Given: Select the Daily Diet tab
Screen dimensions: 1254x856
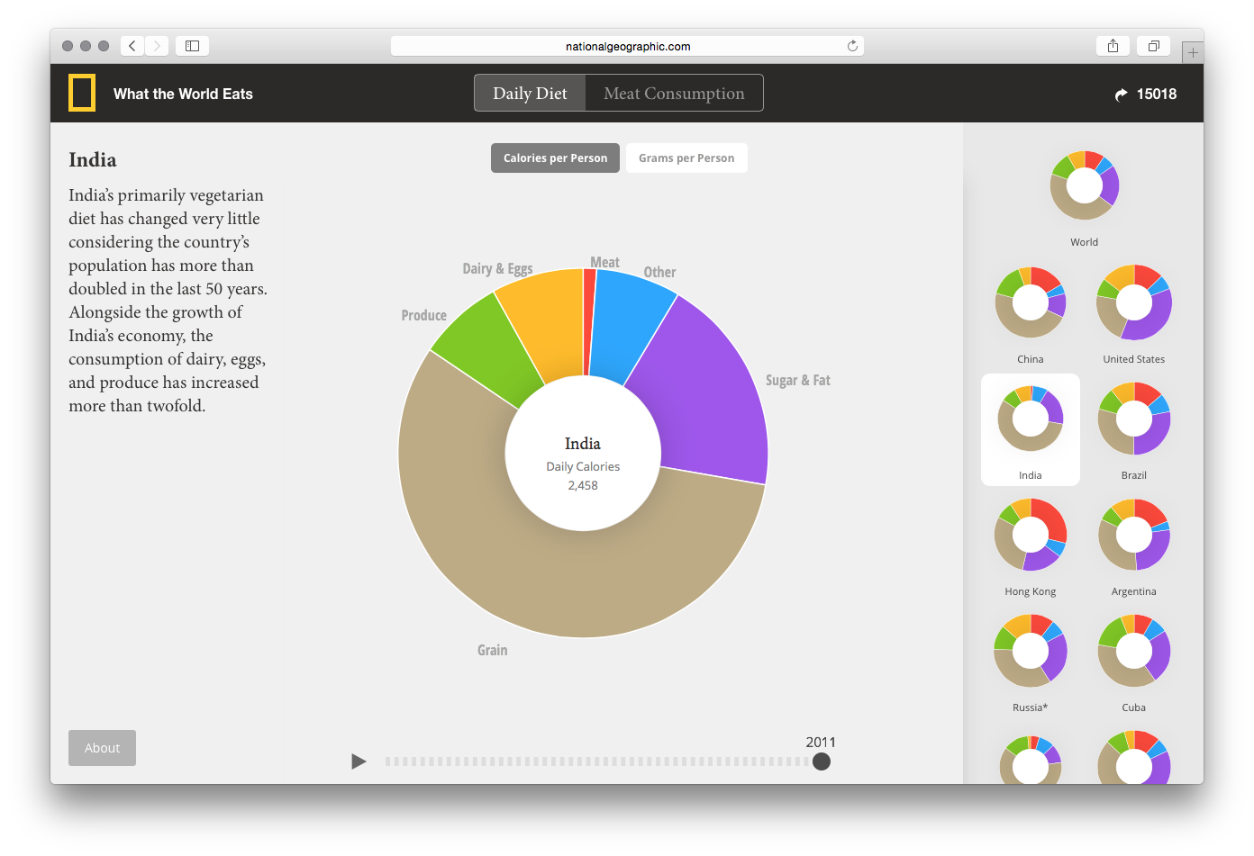Looking at the screenshot, I should coord(530,94).
